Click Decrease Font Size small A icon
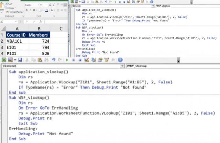220x143 pixels. point(54,5)
